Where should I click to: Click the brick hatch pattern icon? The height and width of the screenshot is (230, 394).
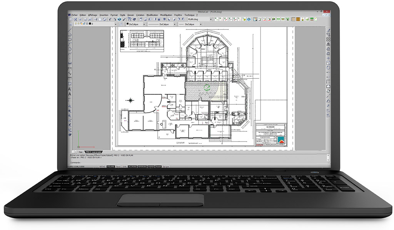pyautogui.click(x=297, y=19)
